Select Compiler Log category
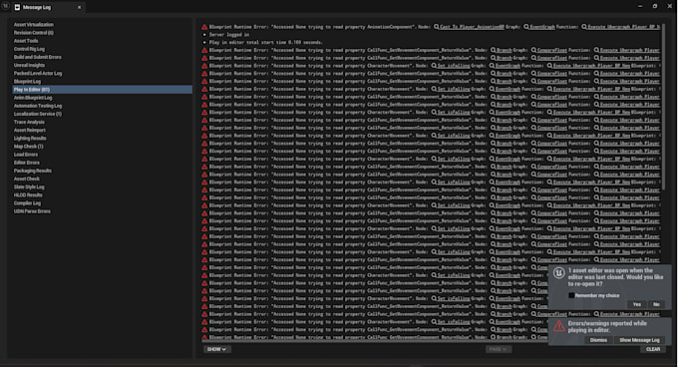678x367 pixels. click(x=27, y=203)
